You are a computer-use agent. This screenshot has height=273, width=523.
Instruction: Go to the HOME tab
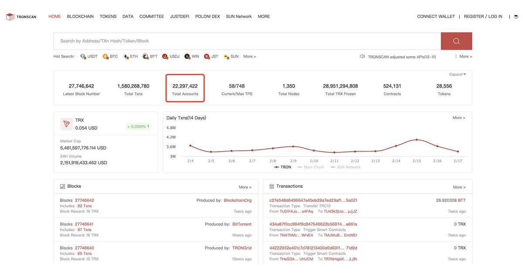coord(54,17)
